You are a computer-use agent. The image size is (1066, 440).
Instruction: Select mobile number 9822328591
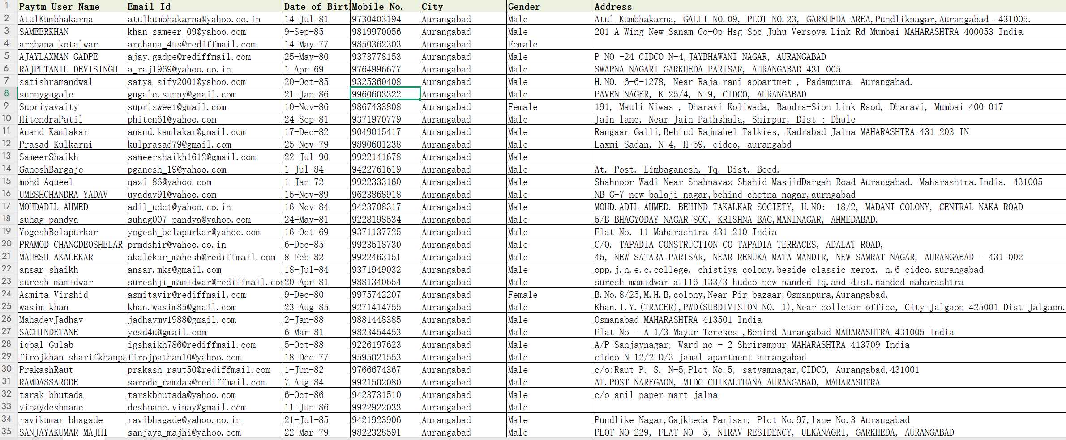385,432
